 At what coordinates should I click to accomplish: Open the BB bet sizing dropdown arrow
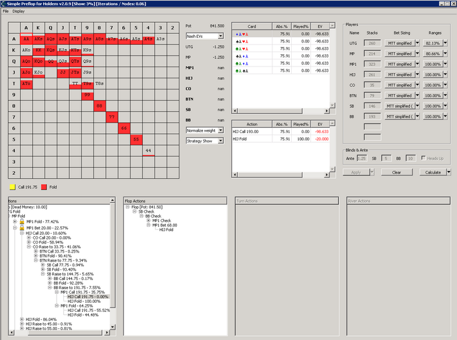(x=417, y=117)
